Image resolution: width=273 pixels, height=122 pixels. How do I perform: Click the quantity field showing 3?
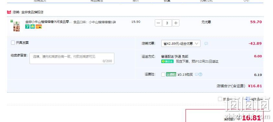[167, 23]
